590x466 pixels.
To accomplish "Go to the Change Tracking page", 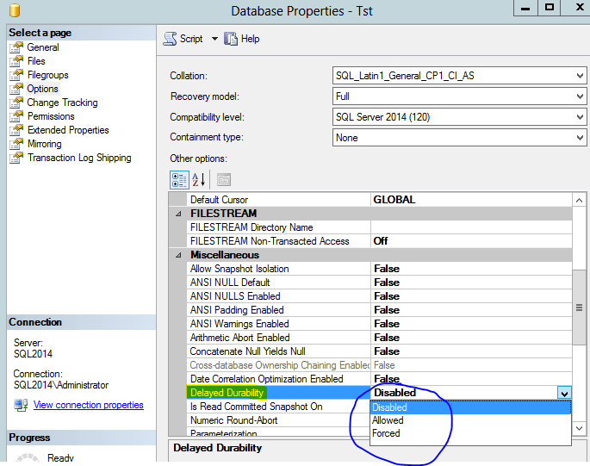I will point(62,103).
